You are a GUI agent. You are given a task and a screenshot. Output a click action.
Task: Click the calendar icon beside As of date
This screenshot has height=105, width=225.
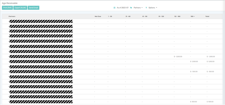(115, 8)
